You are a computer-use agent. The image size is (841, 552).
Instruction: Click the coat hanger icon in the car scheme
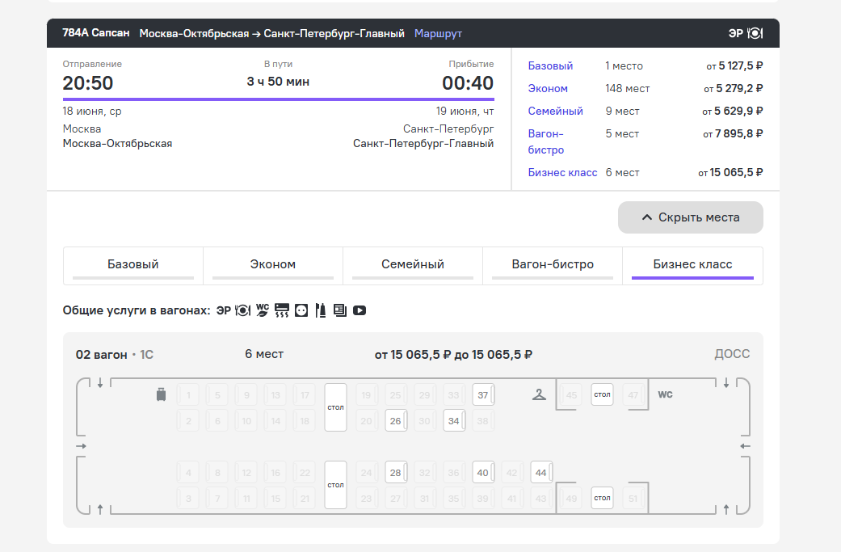539,395
